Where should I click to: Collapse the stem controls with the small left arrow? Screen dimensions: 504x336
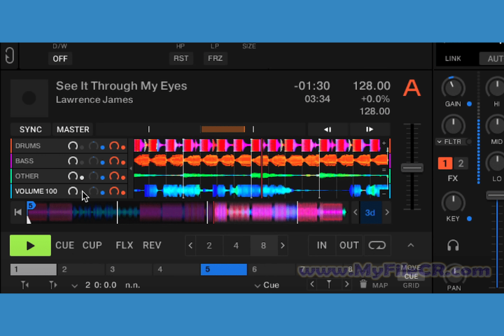(131, 169)
